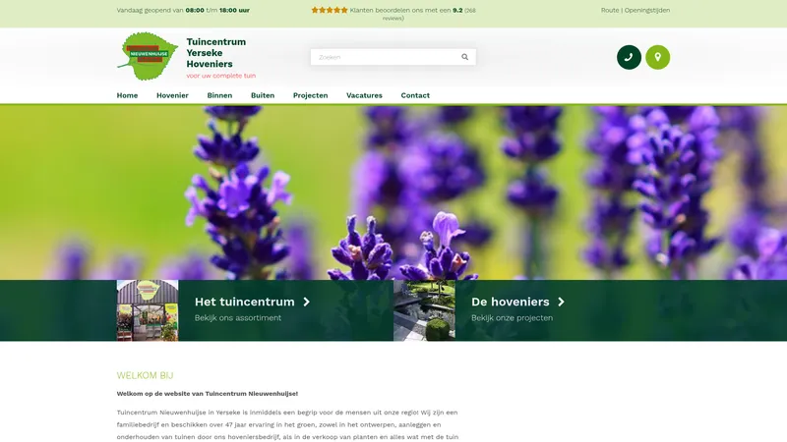Screen dimensions: 787x442
Task: Click the WELKOM BIJ heading
Action: (x=145, y=375)
